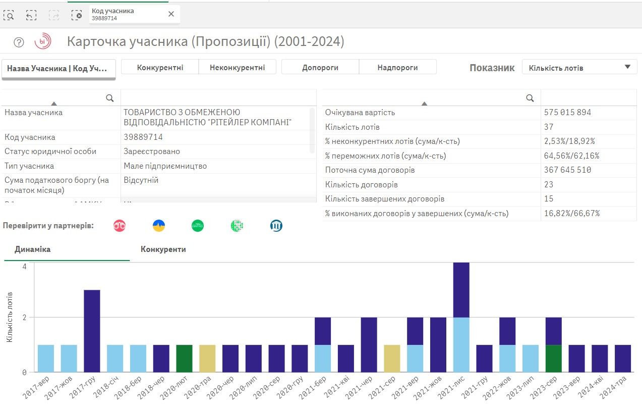Image resolution: width=642 pixels, height=410 pixels.
Task: Open the blue-yellow Ukraine partner icon
Action: tap(158, 226)
